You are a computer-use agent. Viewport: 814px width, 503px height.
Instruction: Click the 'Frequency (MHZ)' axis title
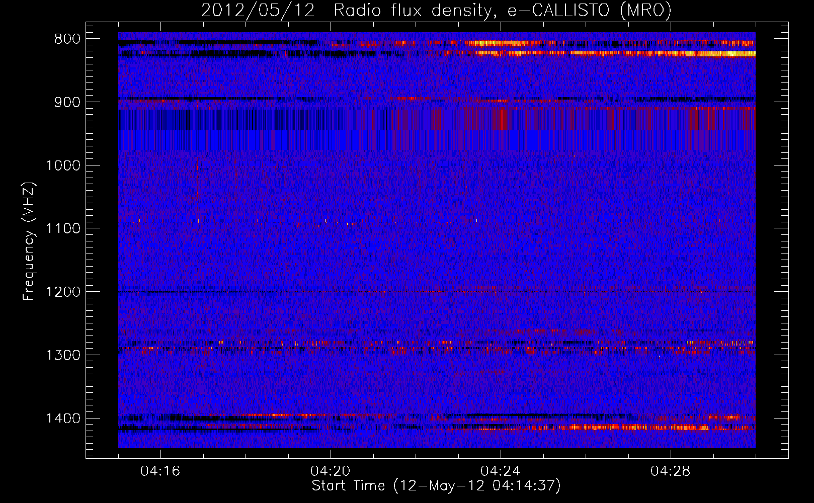(29, 241)
